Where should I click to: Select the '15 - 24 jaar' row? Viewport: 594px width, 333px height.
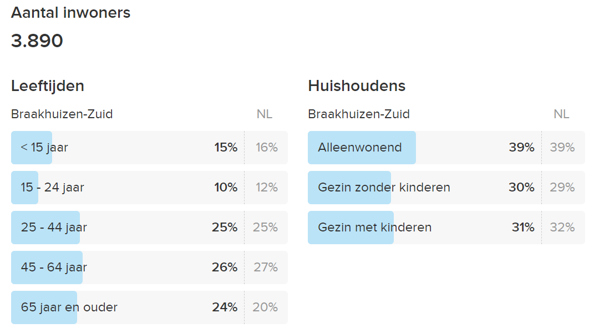click(149, 188)
